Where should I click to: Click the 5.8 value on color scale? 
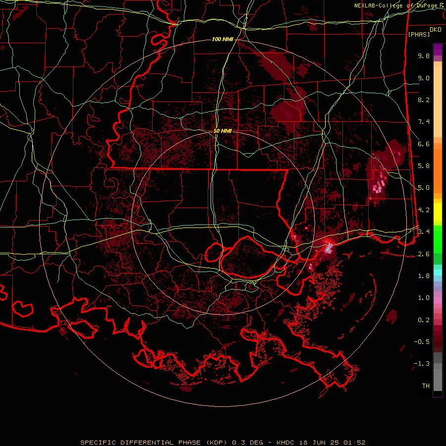424,166
